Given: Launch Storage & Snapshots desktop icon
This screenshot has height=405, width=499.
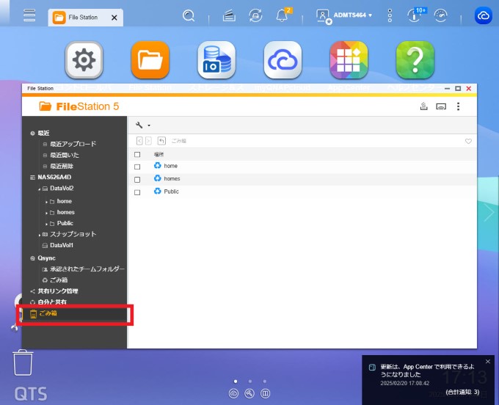Looking at the screenshot, I should [x=216, y=60].
